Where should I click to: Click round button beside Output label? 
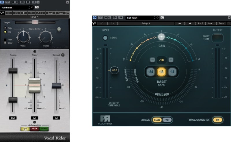tap(63, 55)
